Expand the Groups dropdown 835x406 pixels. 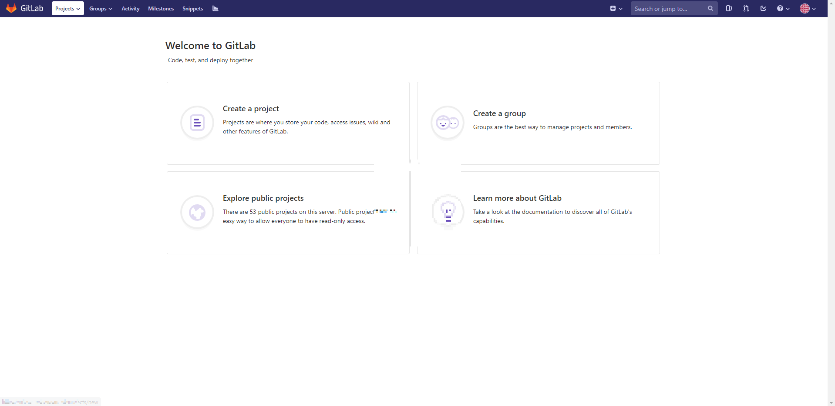[101, 9]
